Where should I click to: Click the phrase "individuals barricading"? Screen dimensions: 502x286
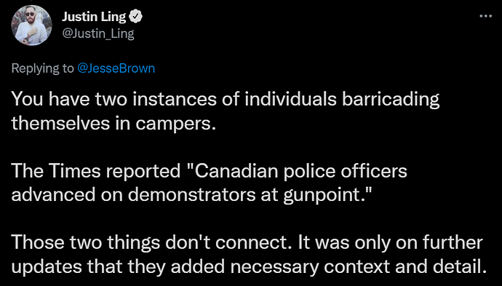coord(342,100)
